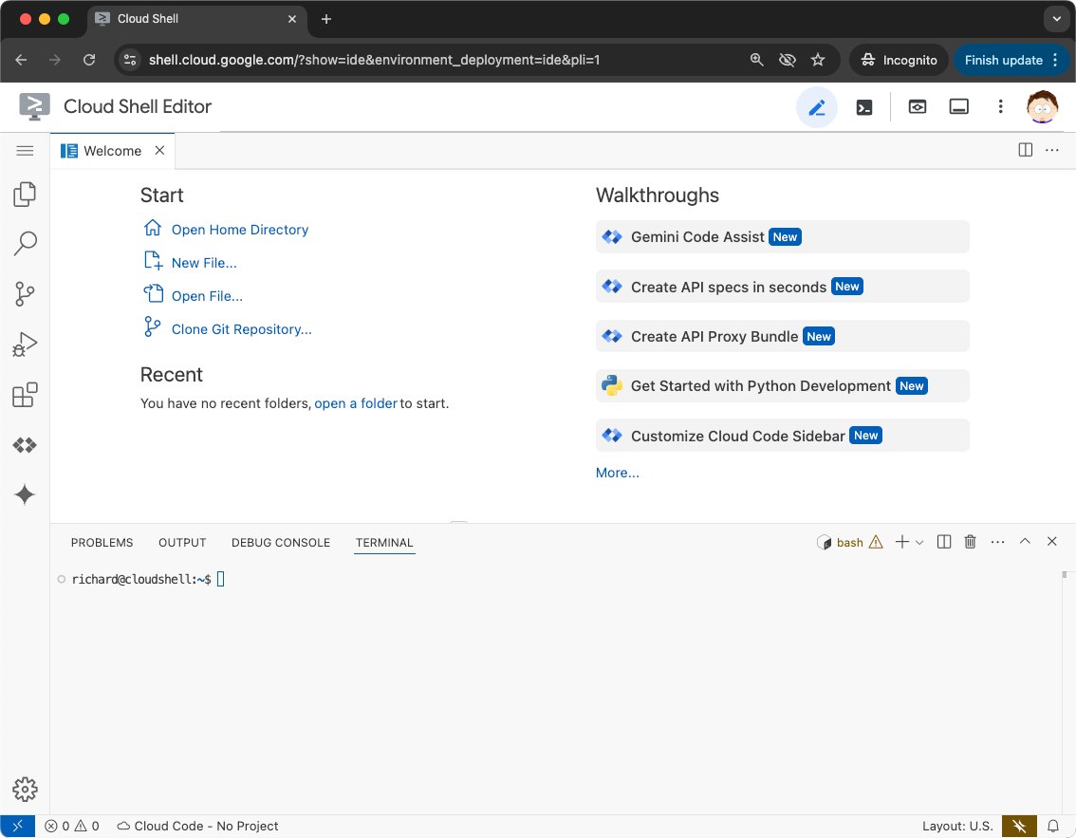Click Cloud Code - No Project status
The image size is (1076, 838).
point(197,827)
